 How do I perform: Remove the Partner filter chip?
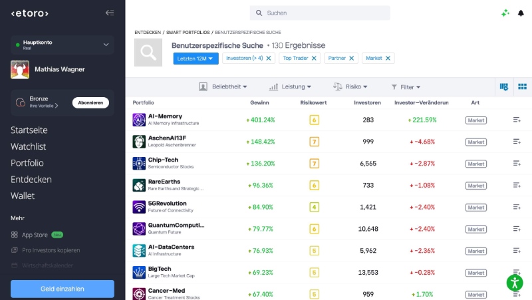click(x=352, y=58)
